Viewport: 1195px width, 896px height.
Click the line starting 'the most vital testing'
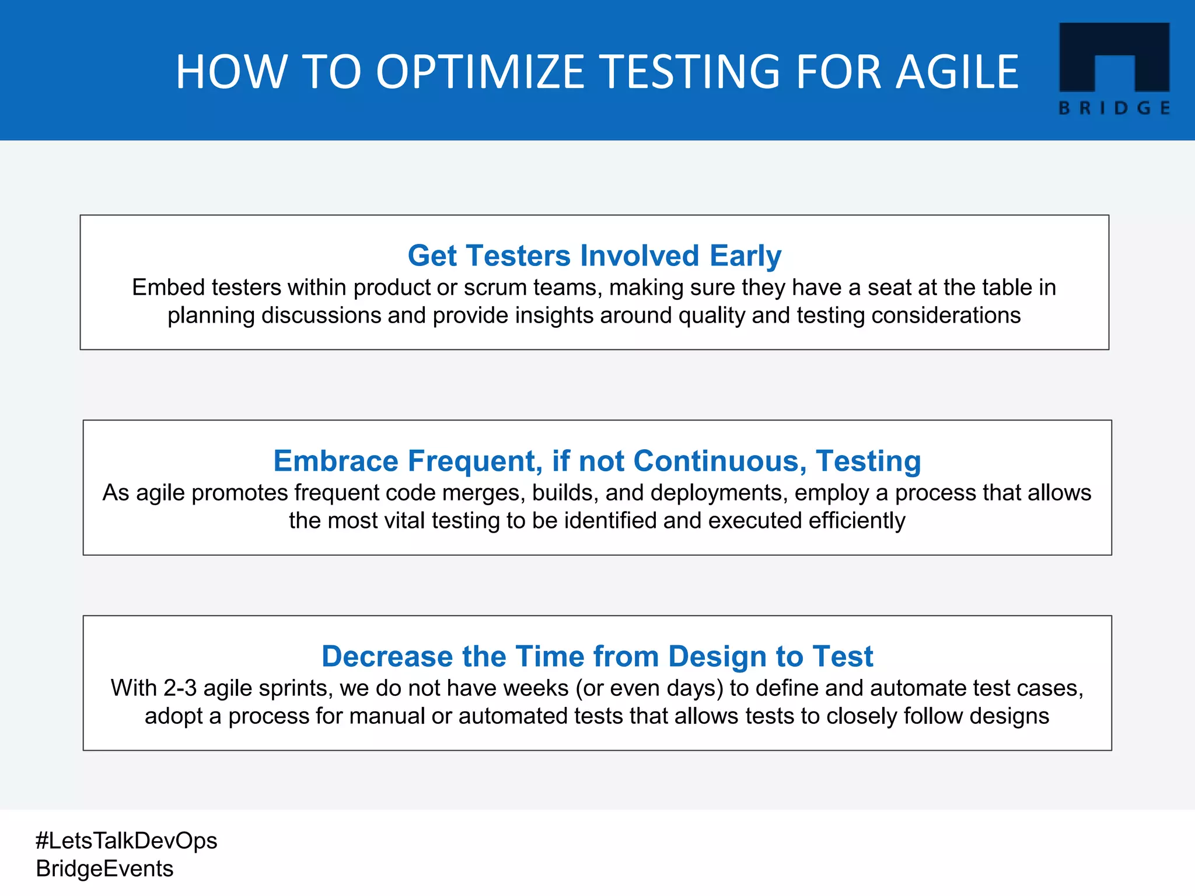click(597, 521)
